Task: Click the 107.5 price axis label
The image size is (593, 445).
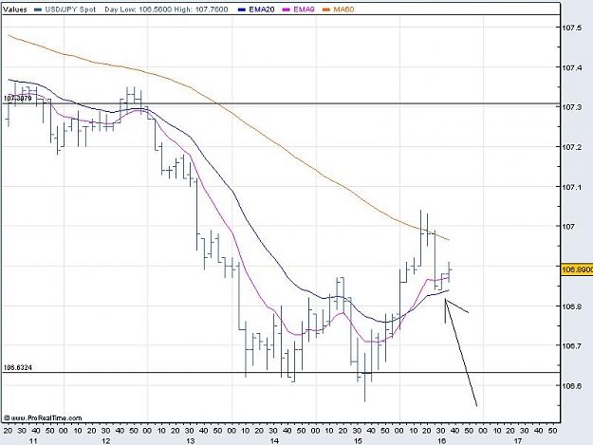Action: tap(571, 28)
